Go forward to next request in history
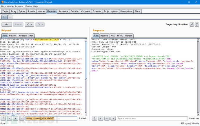The width and height of the screenshot is (200, 126). [x=39, y=24]
